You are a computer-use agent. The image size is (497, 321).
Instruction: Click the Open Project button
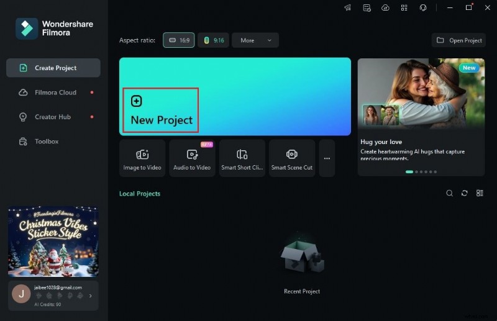[458, 40]
